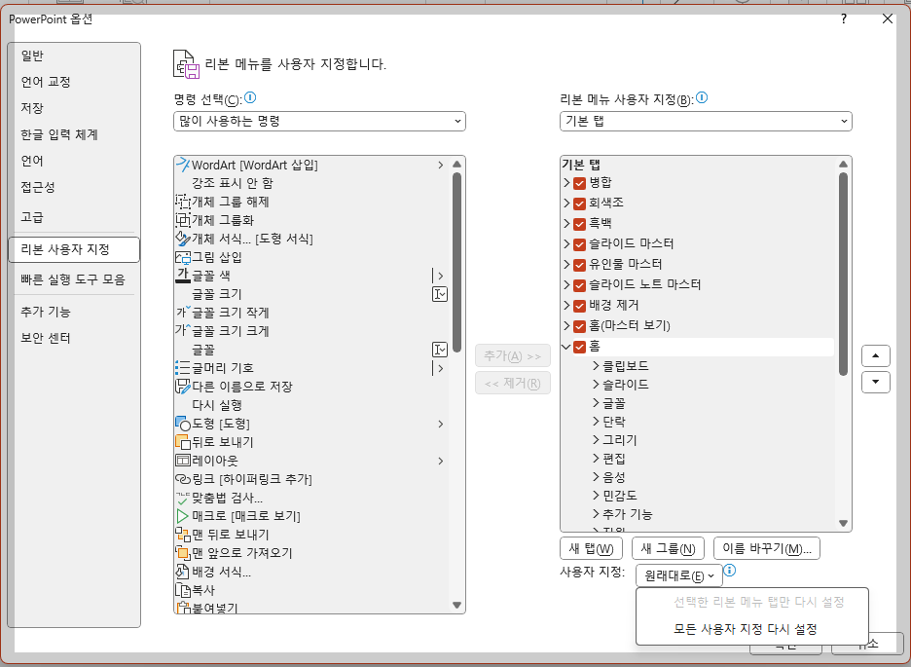This screenshot has height=667, width=911.
Task: Select the 개체 그룹 해제 ungroup icon
Action: (x=183, y=202)
